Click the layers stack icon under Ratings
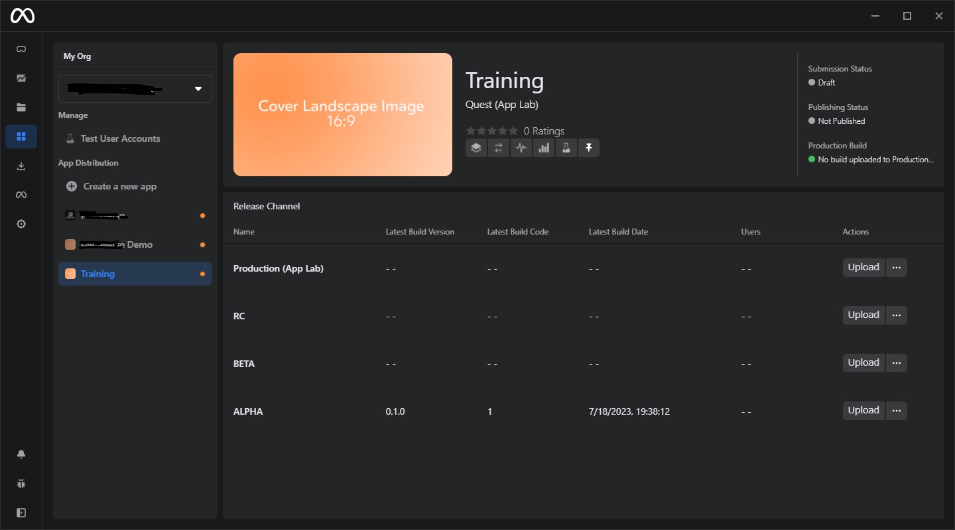The image size is (955, 530). point(476,148)
